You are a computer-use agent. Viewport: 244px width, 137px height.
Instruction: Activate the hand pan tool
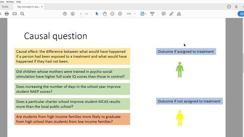[104, 14]
